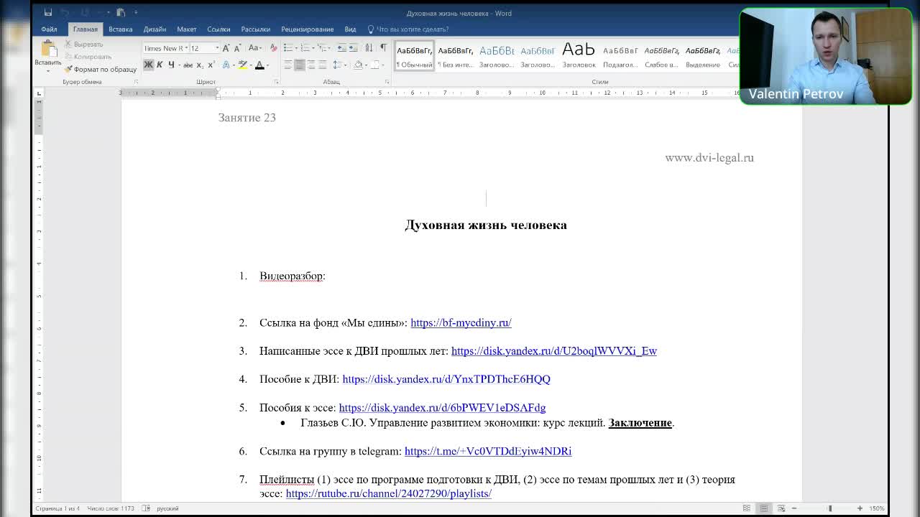Sort the selected text alphabetically
This screenshot has height=517, width=920.
(x=369, y=48)
